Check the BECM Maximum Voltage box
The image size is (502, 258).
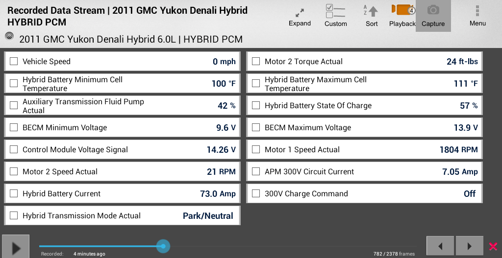click(x=256, y=128)
